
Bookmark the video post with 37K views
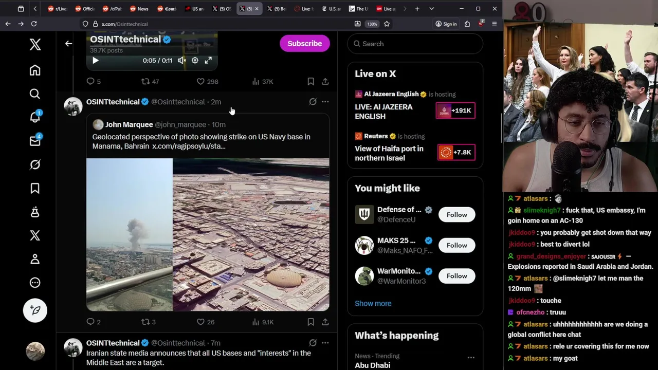click(310, 81)
